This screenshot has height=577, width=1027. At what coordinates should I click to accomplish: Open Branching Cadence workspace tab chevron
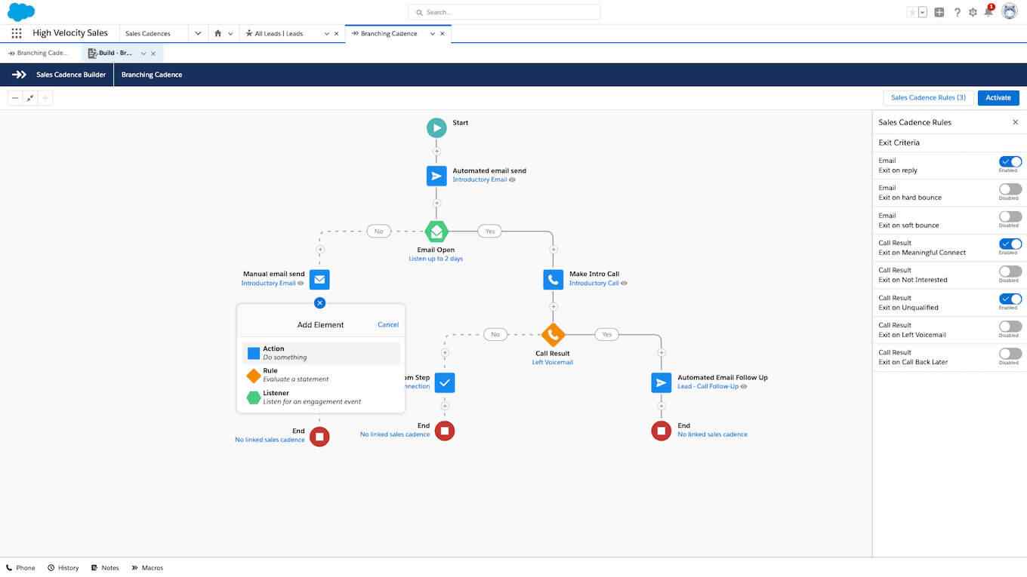tap(433, 34)
